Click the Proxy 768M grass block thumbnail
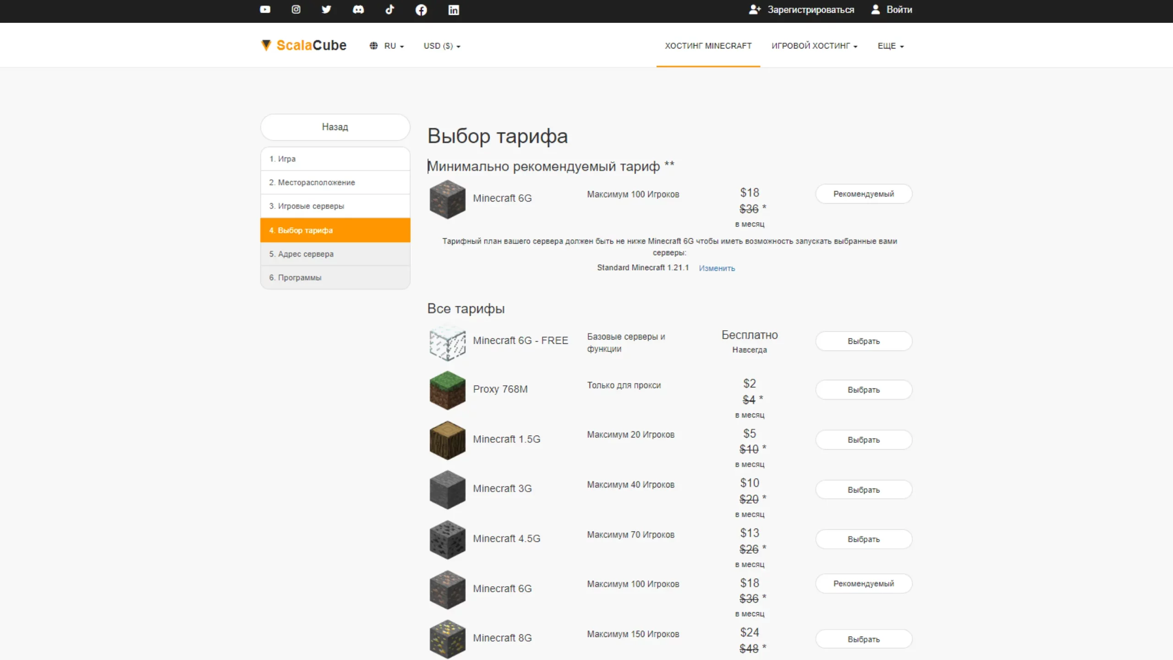The height and width of the screenshot is (660, 1173). click(447, 390)
